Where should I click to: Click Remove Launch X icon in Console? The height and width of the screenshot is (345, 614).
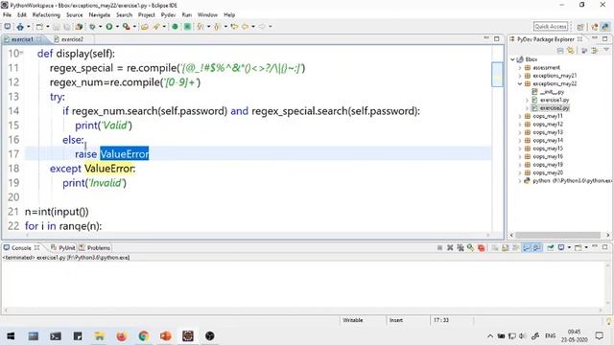[x=450, y=247]
